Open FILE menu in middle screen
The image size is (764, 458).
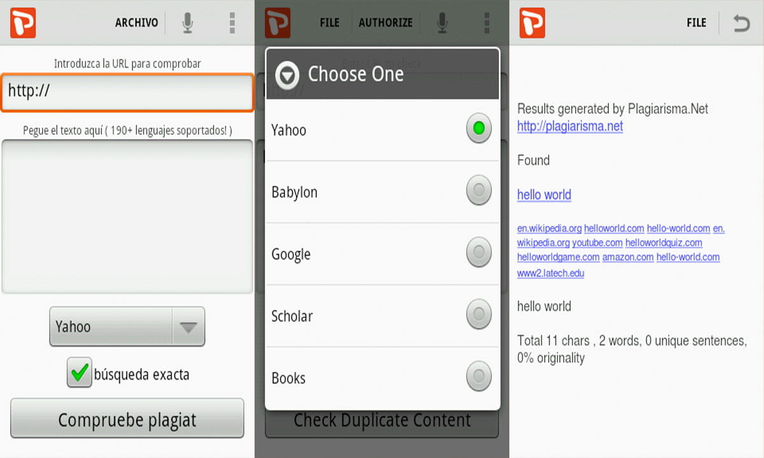click(329, 23)
